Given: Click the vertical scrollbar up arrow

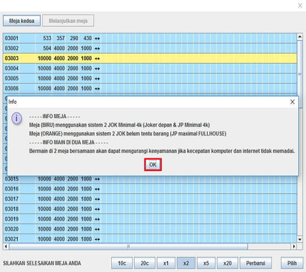Looking at the screenshot, I should pos(300,37).
